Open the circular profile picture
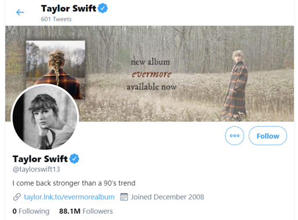 click(x=45, y=117)
